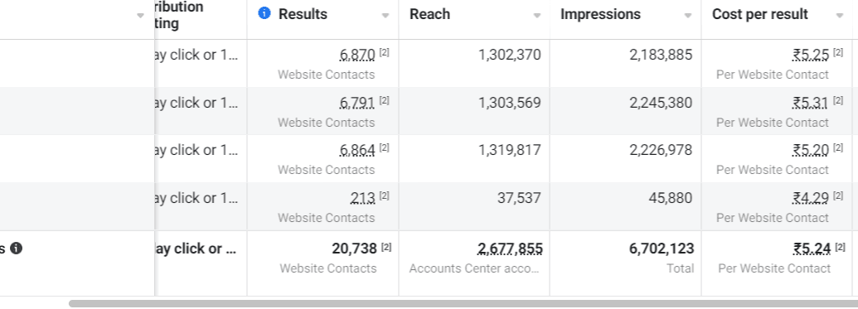Click the Results column header

pos(303,14)
